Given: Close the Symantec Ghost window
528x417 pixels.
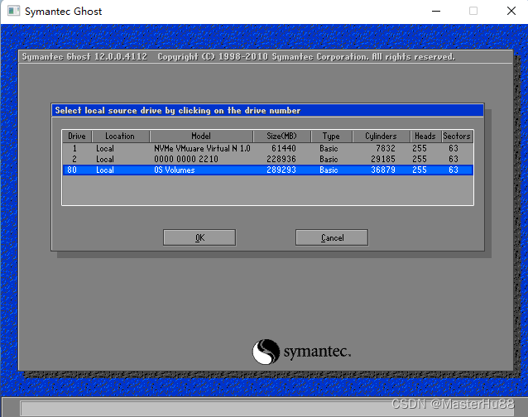Looking at the screenshot, I should [x=511, y=11].
